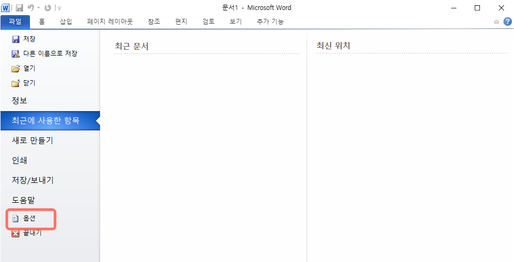Switch to the 참조 tab
Viewport: 514px width, 262px height.
pos(154,22)
